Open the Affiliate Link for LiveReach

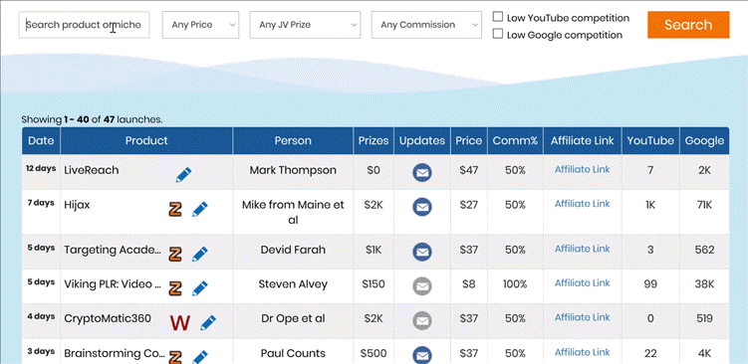582,170
